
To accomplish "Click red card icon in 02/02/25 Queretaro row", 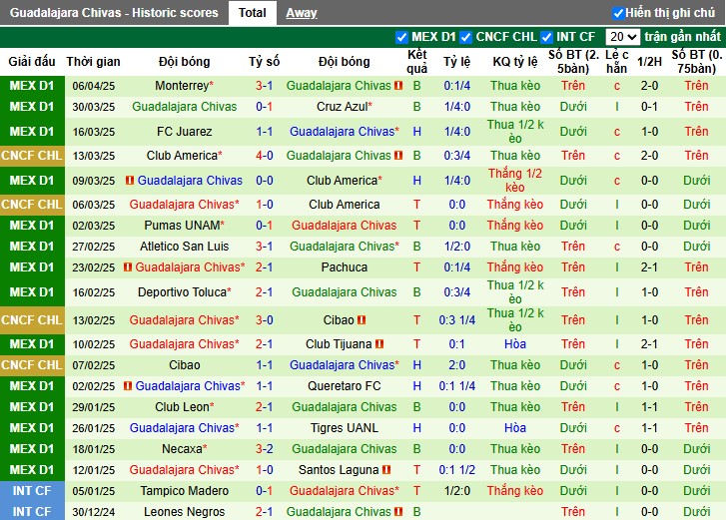I will coord(128,386).
